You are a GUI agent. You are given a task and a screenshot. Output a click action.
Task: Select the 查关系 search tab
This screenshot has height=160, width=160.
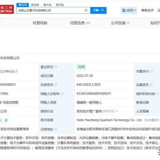[47, 5]
